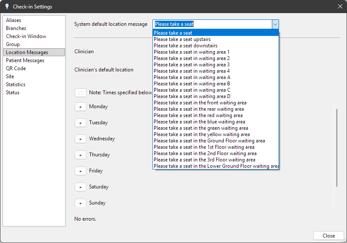The image size is (347, 243).
Task: Open the Patient Messages settings page
Action: [25, 60]
